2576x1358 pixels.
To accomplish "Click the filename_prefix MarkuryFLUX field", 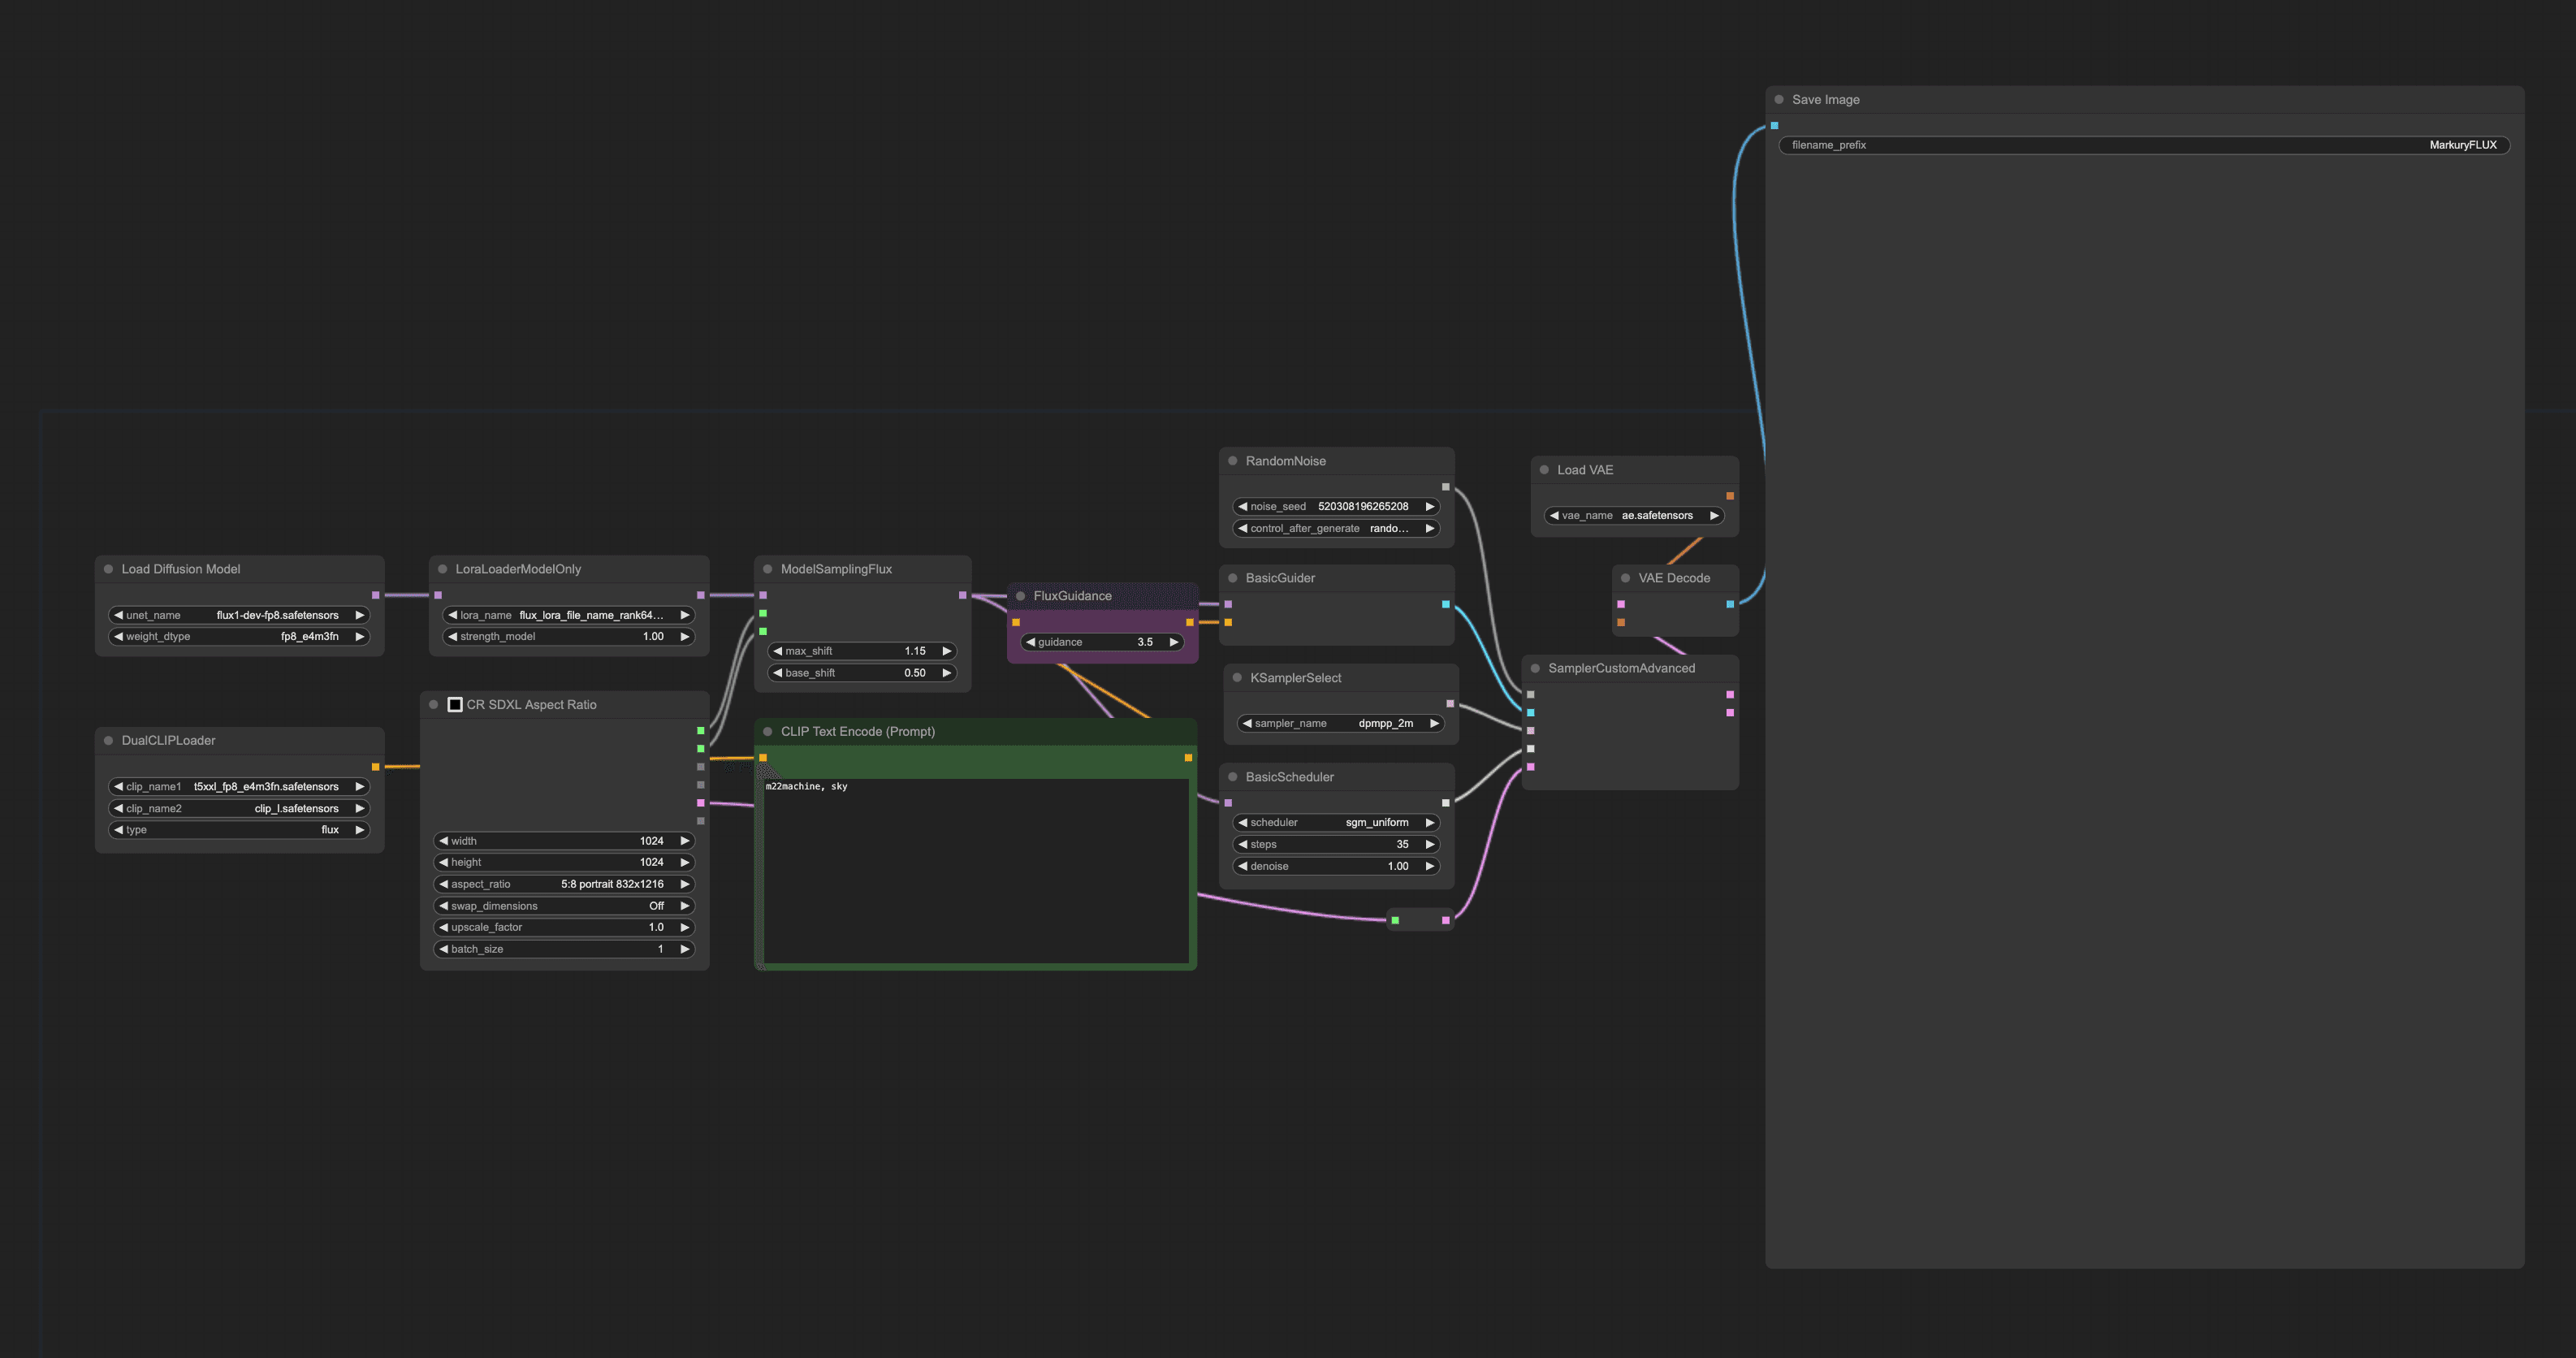I will tap(2144, 145).
